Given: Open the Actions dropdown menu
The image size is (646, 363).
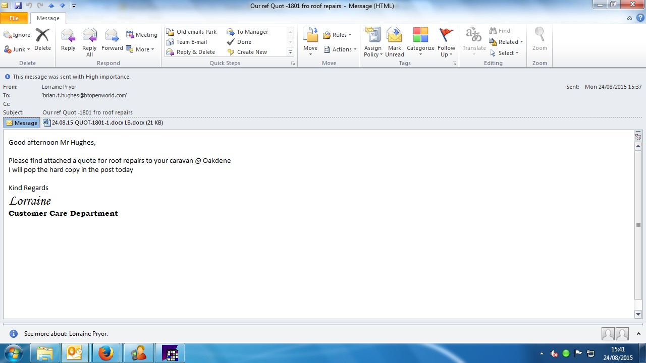Looking at the screenshot, I should click(340, 49).
